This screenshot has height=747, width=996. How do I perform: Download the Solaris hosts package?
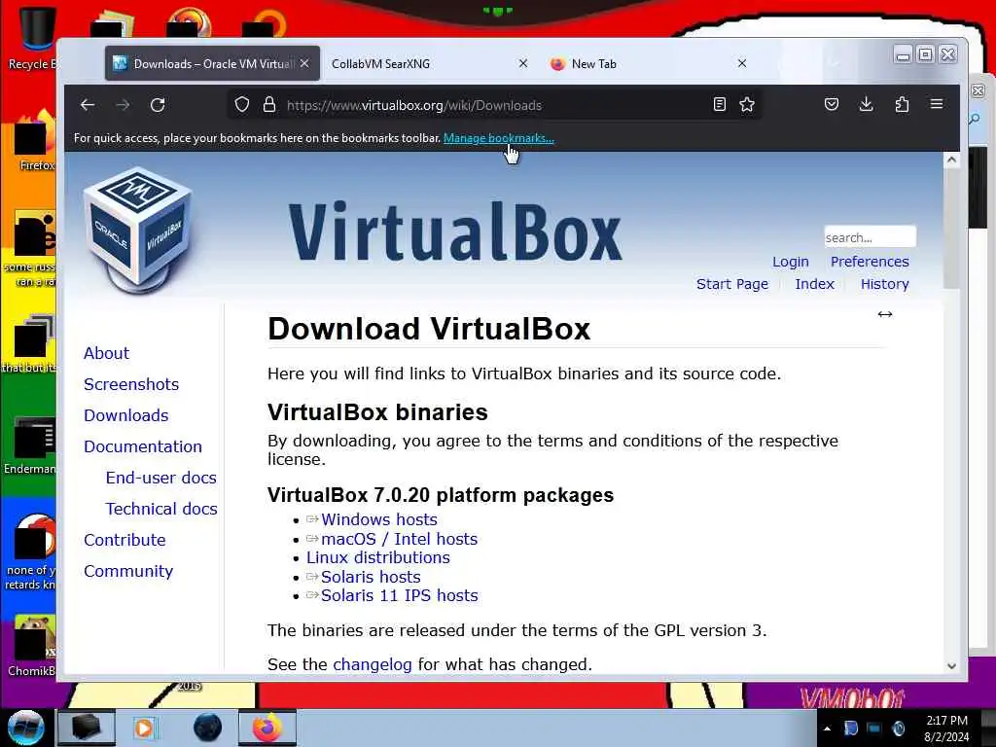point(371,577)
